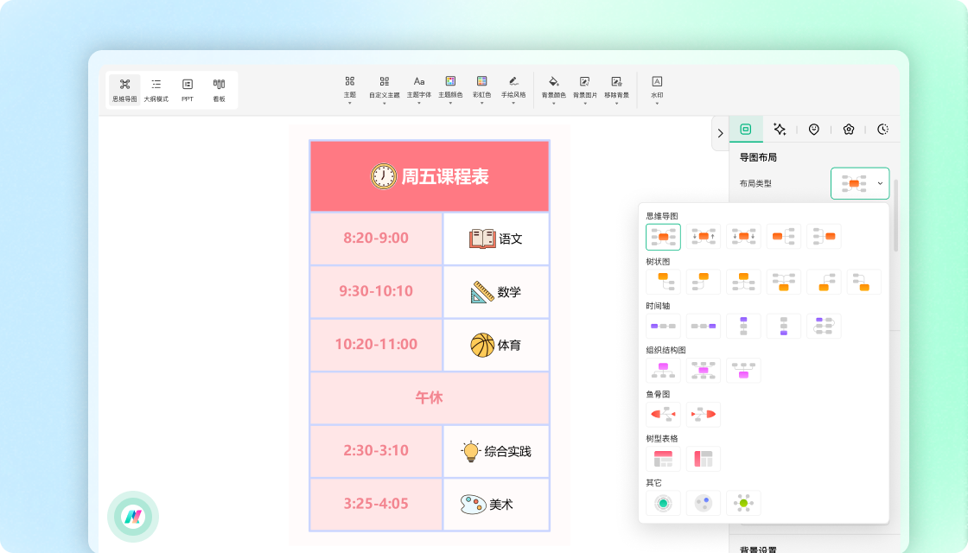Select the 10:20-11:00 time cell
Screen dimensions: 968x553
tap(376, 345)
